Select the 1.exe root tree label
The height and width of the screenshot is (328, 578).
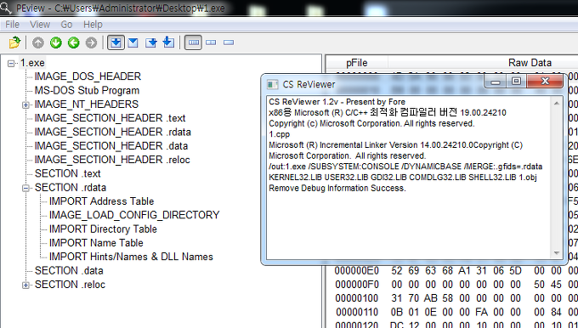(x=32, y=63)
